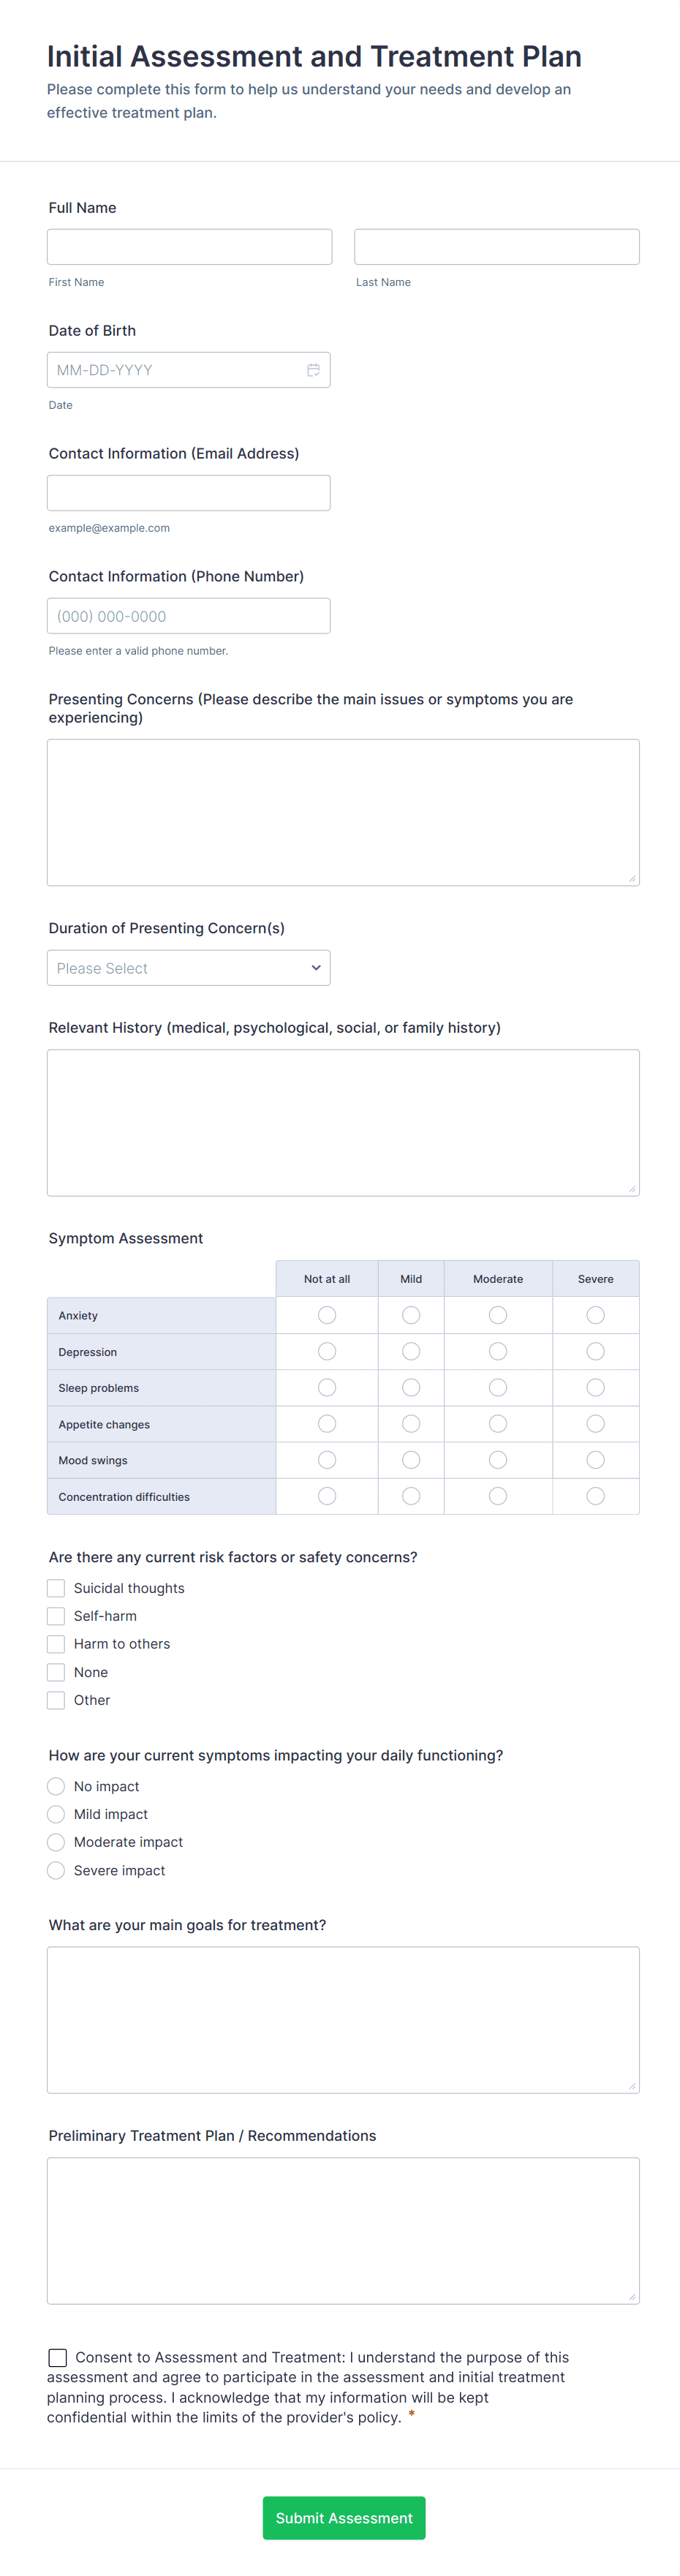Check the Suicidal thoughts checkbox
This screenshot has height=2576, width=680.
pyautogui.click(x=56, y=1588)
